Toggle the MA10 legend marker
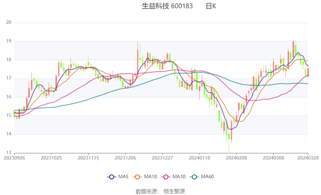The height and width of the screenshot is (195, 321). pos(137,177)
